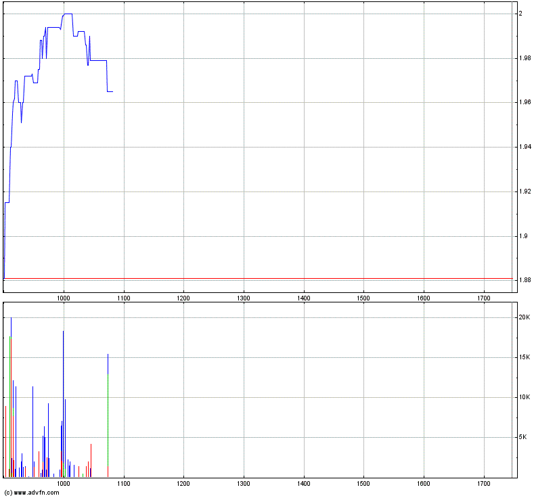Select the 10K volume axis label
Viewport: 534px width, 498px height.
click(523, 397)
